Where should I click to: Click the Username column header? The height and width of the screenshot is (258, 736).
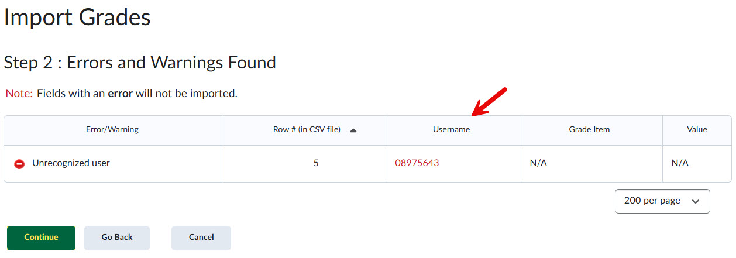tap(451, 130)
